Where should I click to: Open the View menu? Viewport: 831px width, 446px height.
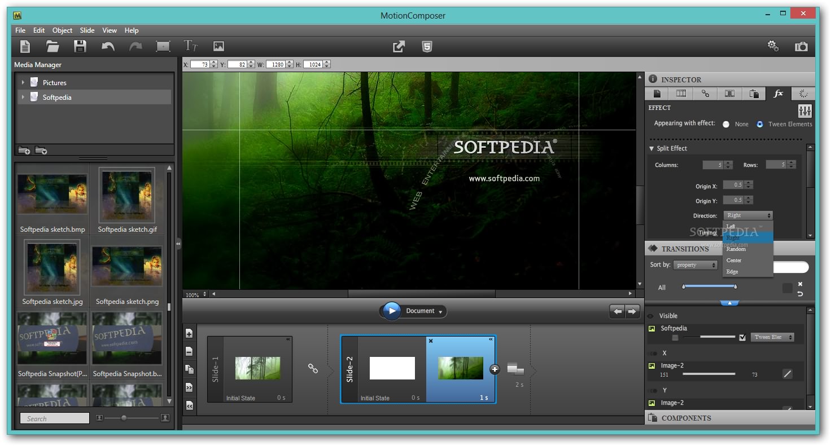[110, 30]
